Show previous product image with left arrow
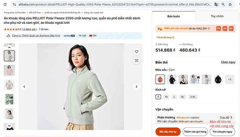 tap(25, 87)
